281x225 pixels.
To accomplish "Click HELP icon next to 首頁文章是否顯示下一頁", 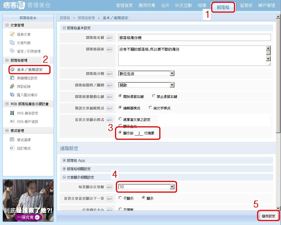I will (109, 199).
